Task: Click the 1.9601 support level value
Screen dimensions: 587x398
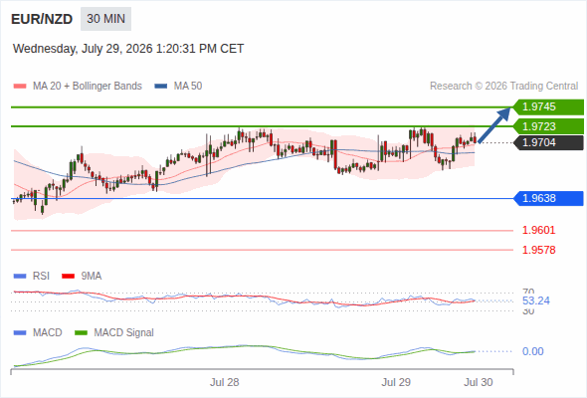Action: (538, 230)
